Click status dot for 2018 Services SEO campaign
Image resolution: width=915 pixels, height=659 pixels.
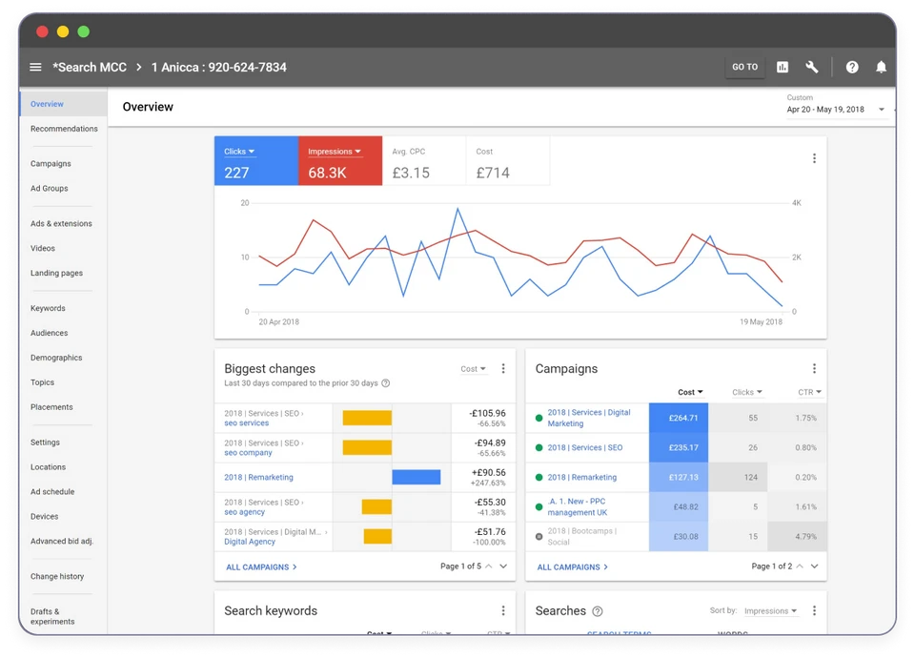point(539,447)
